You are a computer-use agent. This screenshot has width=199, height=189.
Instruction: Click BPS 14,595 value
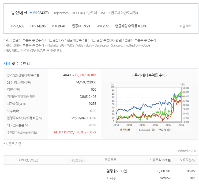pos(38,26)
